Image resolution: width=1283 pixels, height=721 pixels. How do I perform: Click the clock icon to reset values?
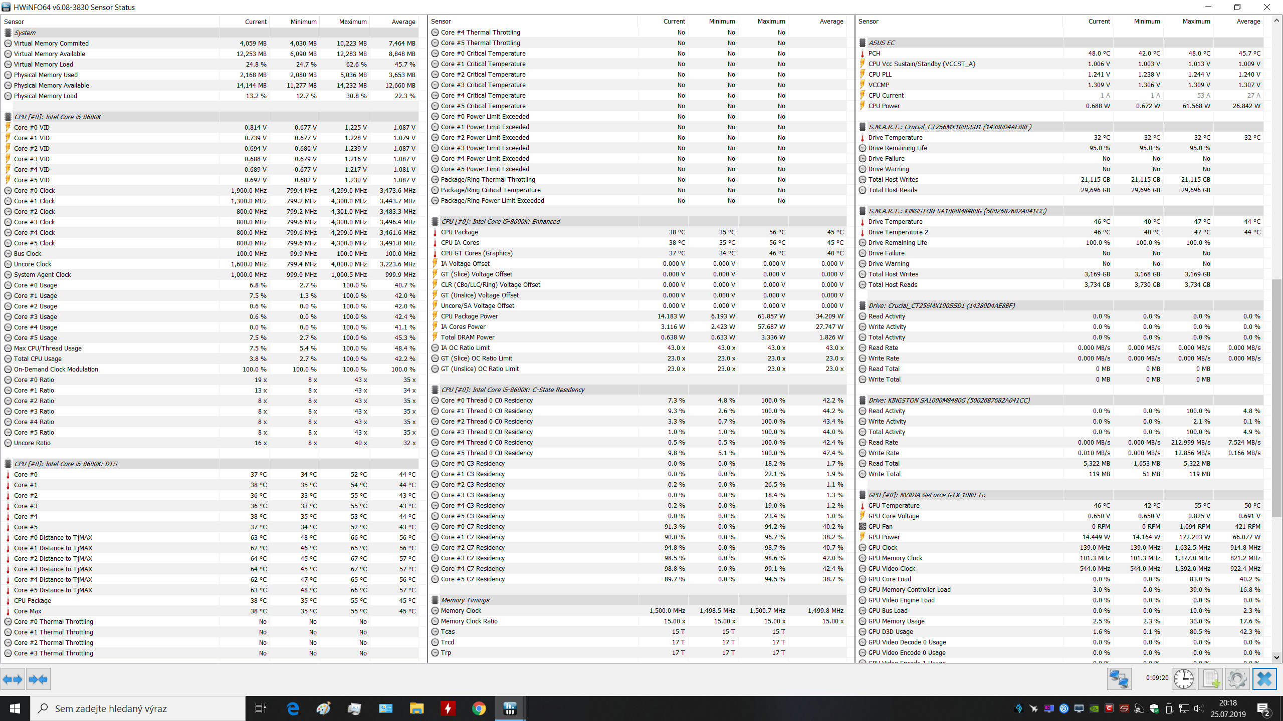click(x=1184, y=679)
